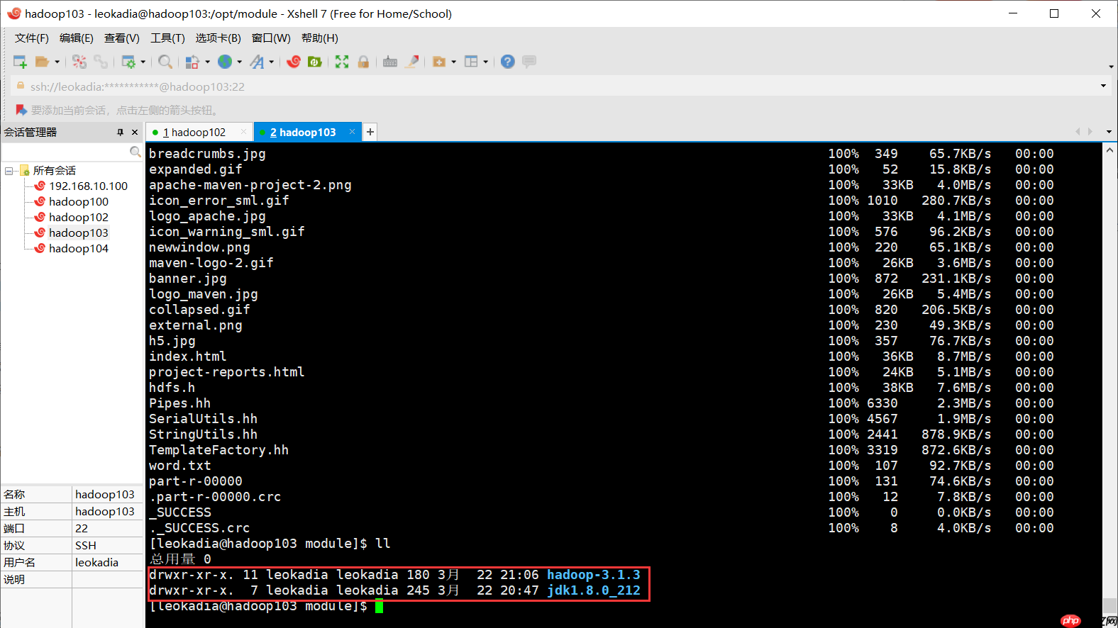Viewport: 1118px width, 628px height.
Task: Click the Session Manager search magnifier icon
Action: (135, 152)
